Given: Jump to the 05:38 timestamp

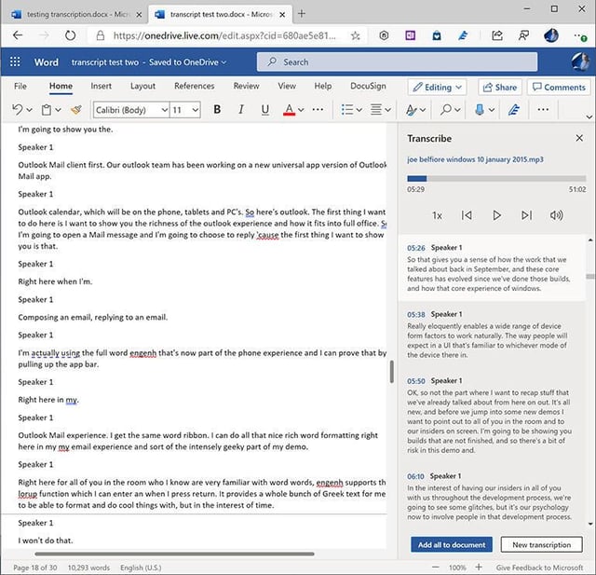Looking at the screenshot, I should tap(416, 314).
